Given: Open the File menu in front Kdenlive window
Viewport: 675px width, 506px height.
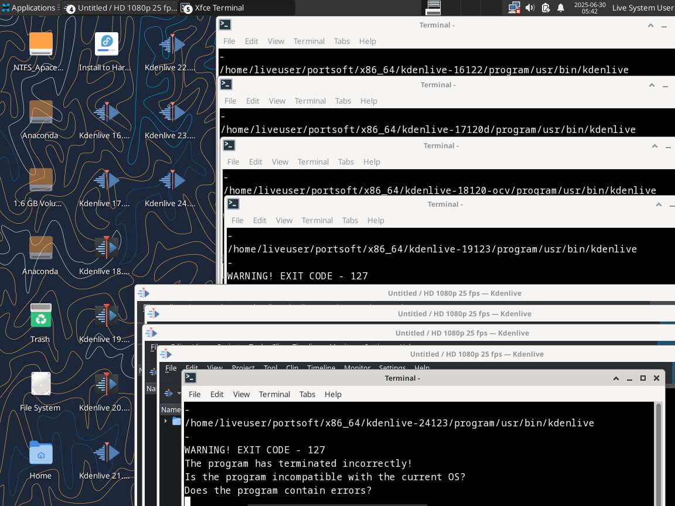Looking at the screenshot, I should [x=171, y=368].
